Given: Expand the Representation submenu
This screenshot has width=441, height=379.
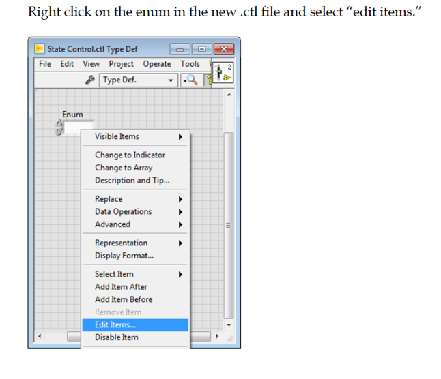Looking at the screenshot, I should (135, 243).
